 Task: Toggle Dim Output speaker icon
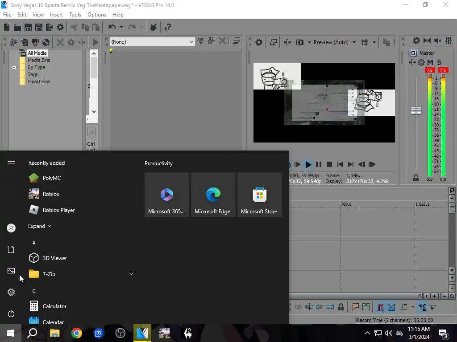(x=437, y=41)
